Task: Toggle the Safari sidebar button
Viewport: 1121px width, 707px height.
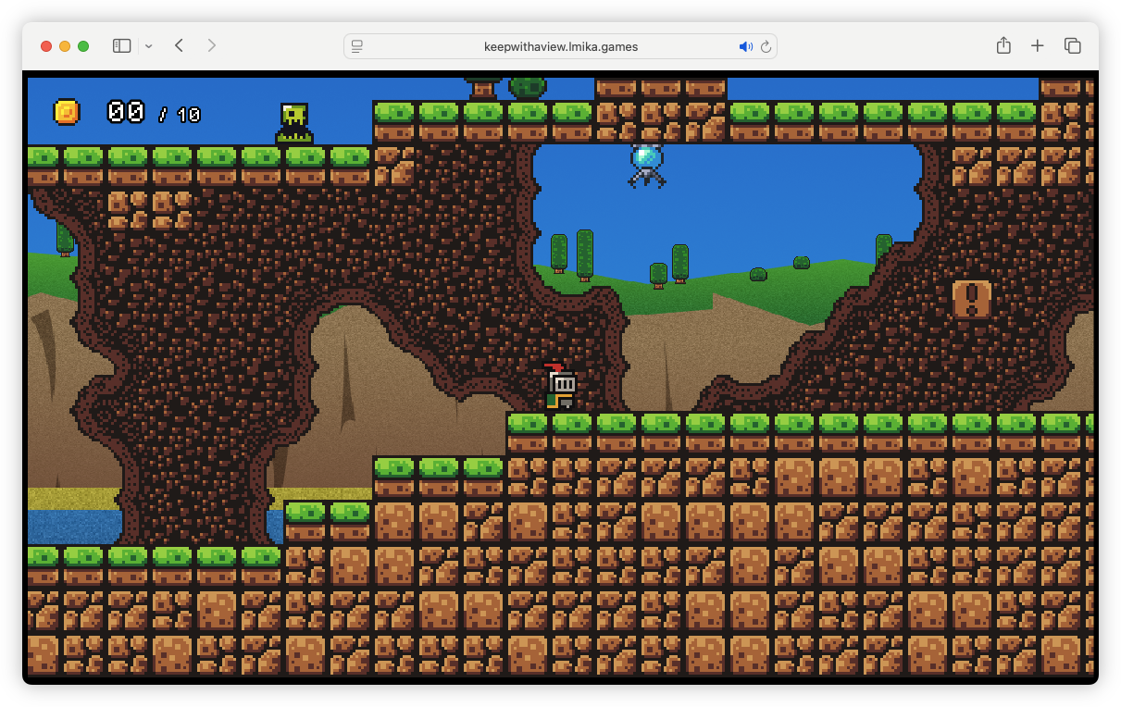Action: pyautogui.click(x=122, y=46)
